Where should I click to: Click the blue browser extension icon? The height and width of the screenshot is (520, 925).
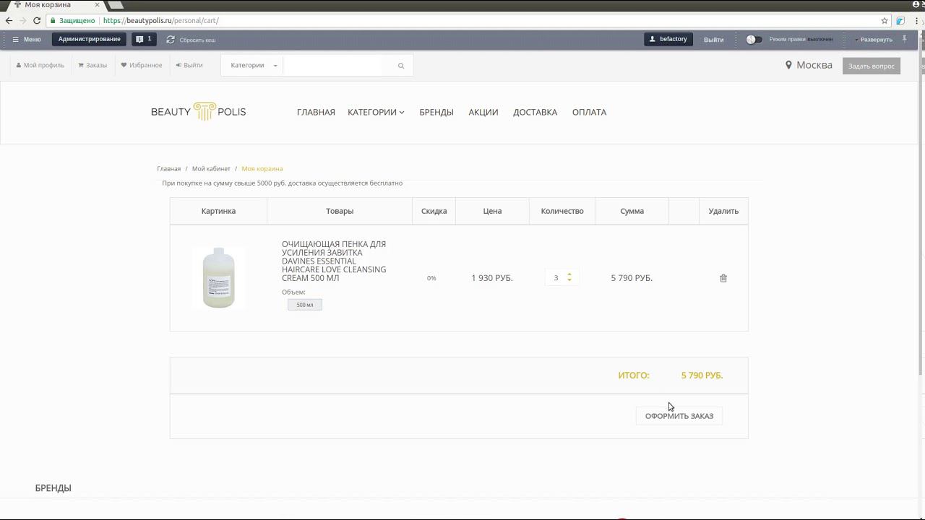click(x=901, y=21)
